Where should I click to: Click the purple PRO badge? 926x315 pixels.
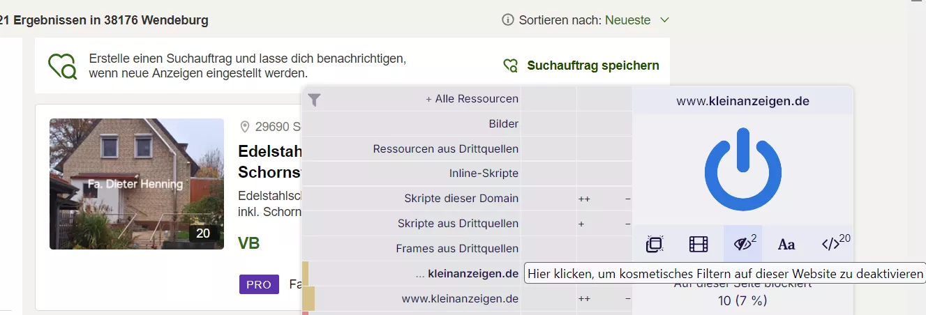(258, 284)
